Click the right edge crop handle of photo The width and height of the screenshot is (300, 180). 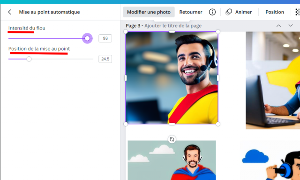(x=218, y=78)
